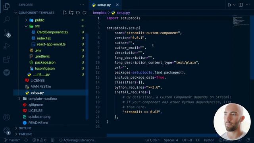
Task: Expand the template-reactless folder
Action: tap(19, 99)
